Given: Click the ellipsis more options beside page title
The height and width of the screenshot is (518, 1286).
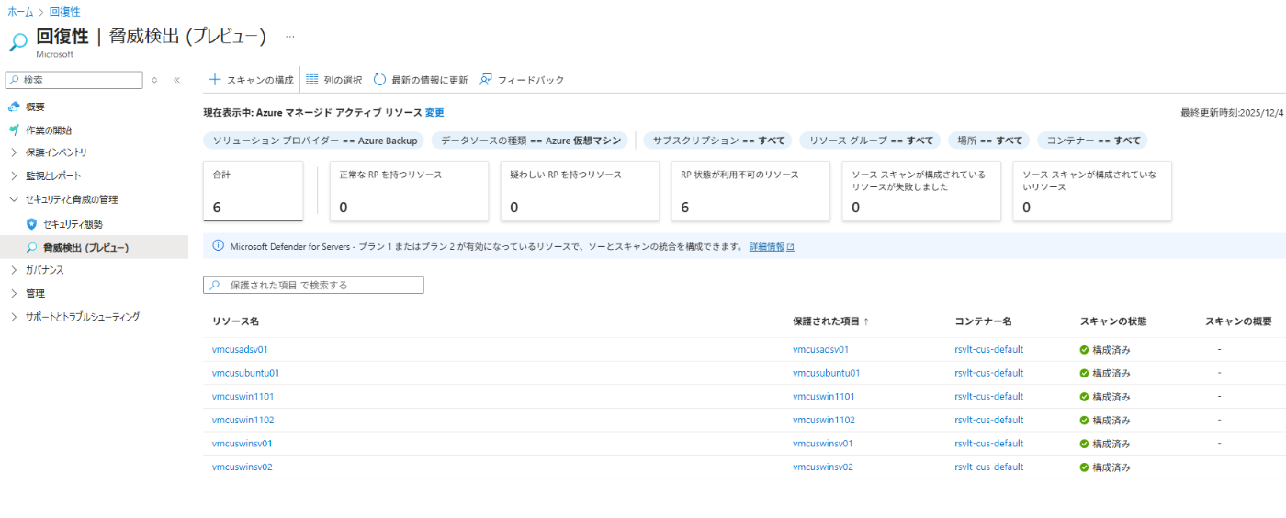Looking at the screenshot, I should click(x=290, y=37).
